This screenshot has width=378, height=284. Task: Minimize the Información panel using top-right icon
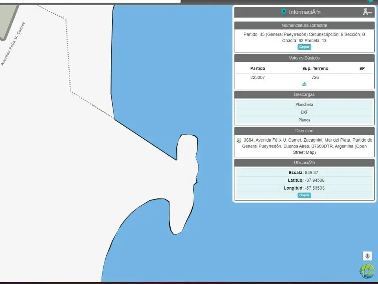pos(367,12)
